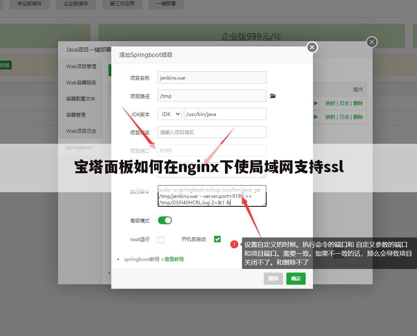Click 删除 link in first table row

click(358, 103)
